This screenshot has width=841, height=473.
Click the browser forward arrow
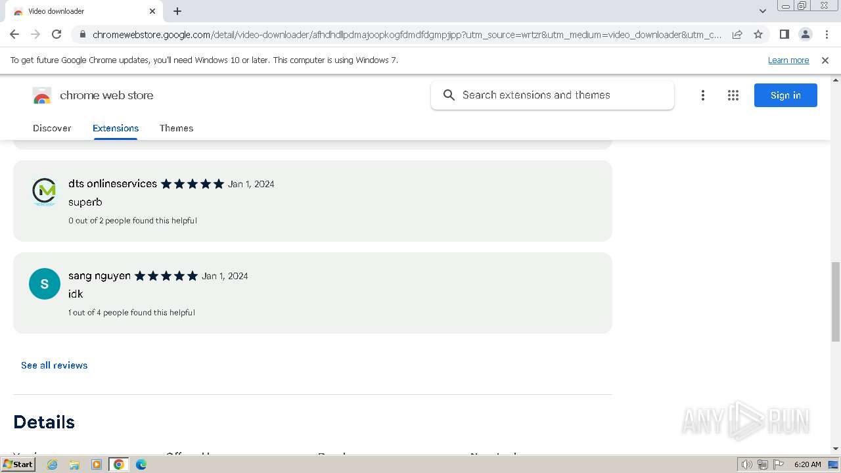click(35, 34)
